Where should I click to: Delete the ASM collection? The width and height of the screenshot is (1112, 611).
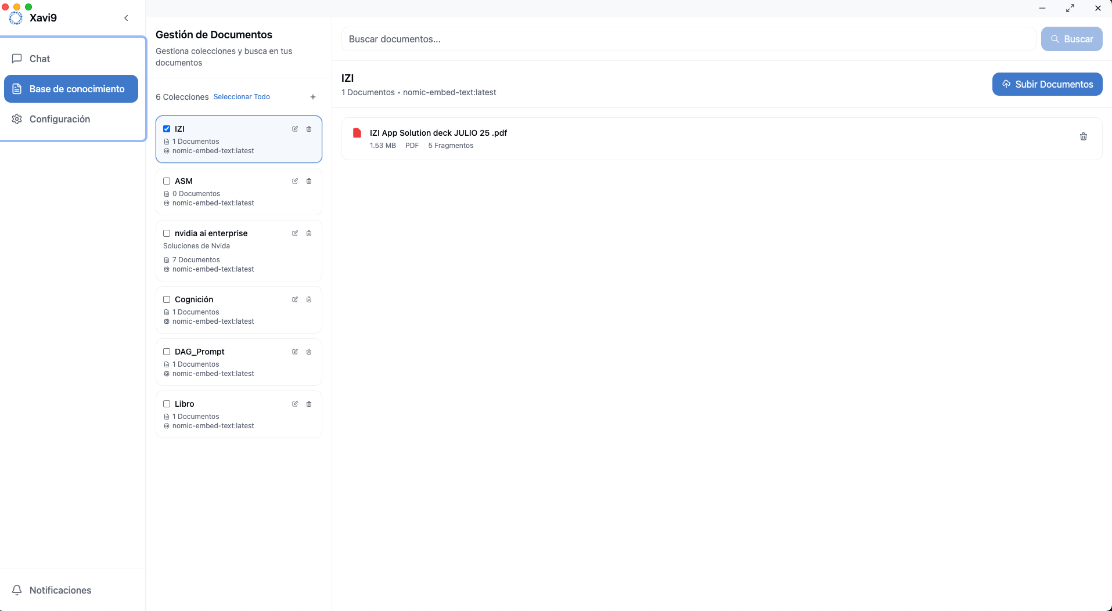[309, 181]
